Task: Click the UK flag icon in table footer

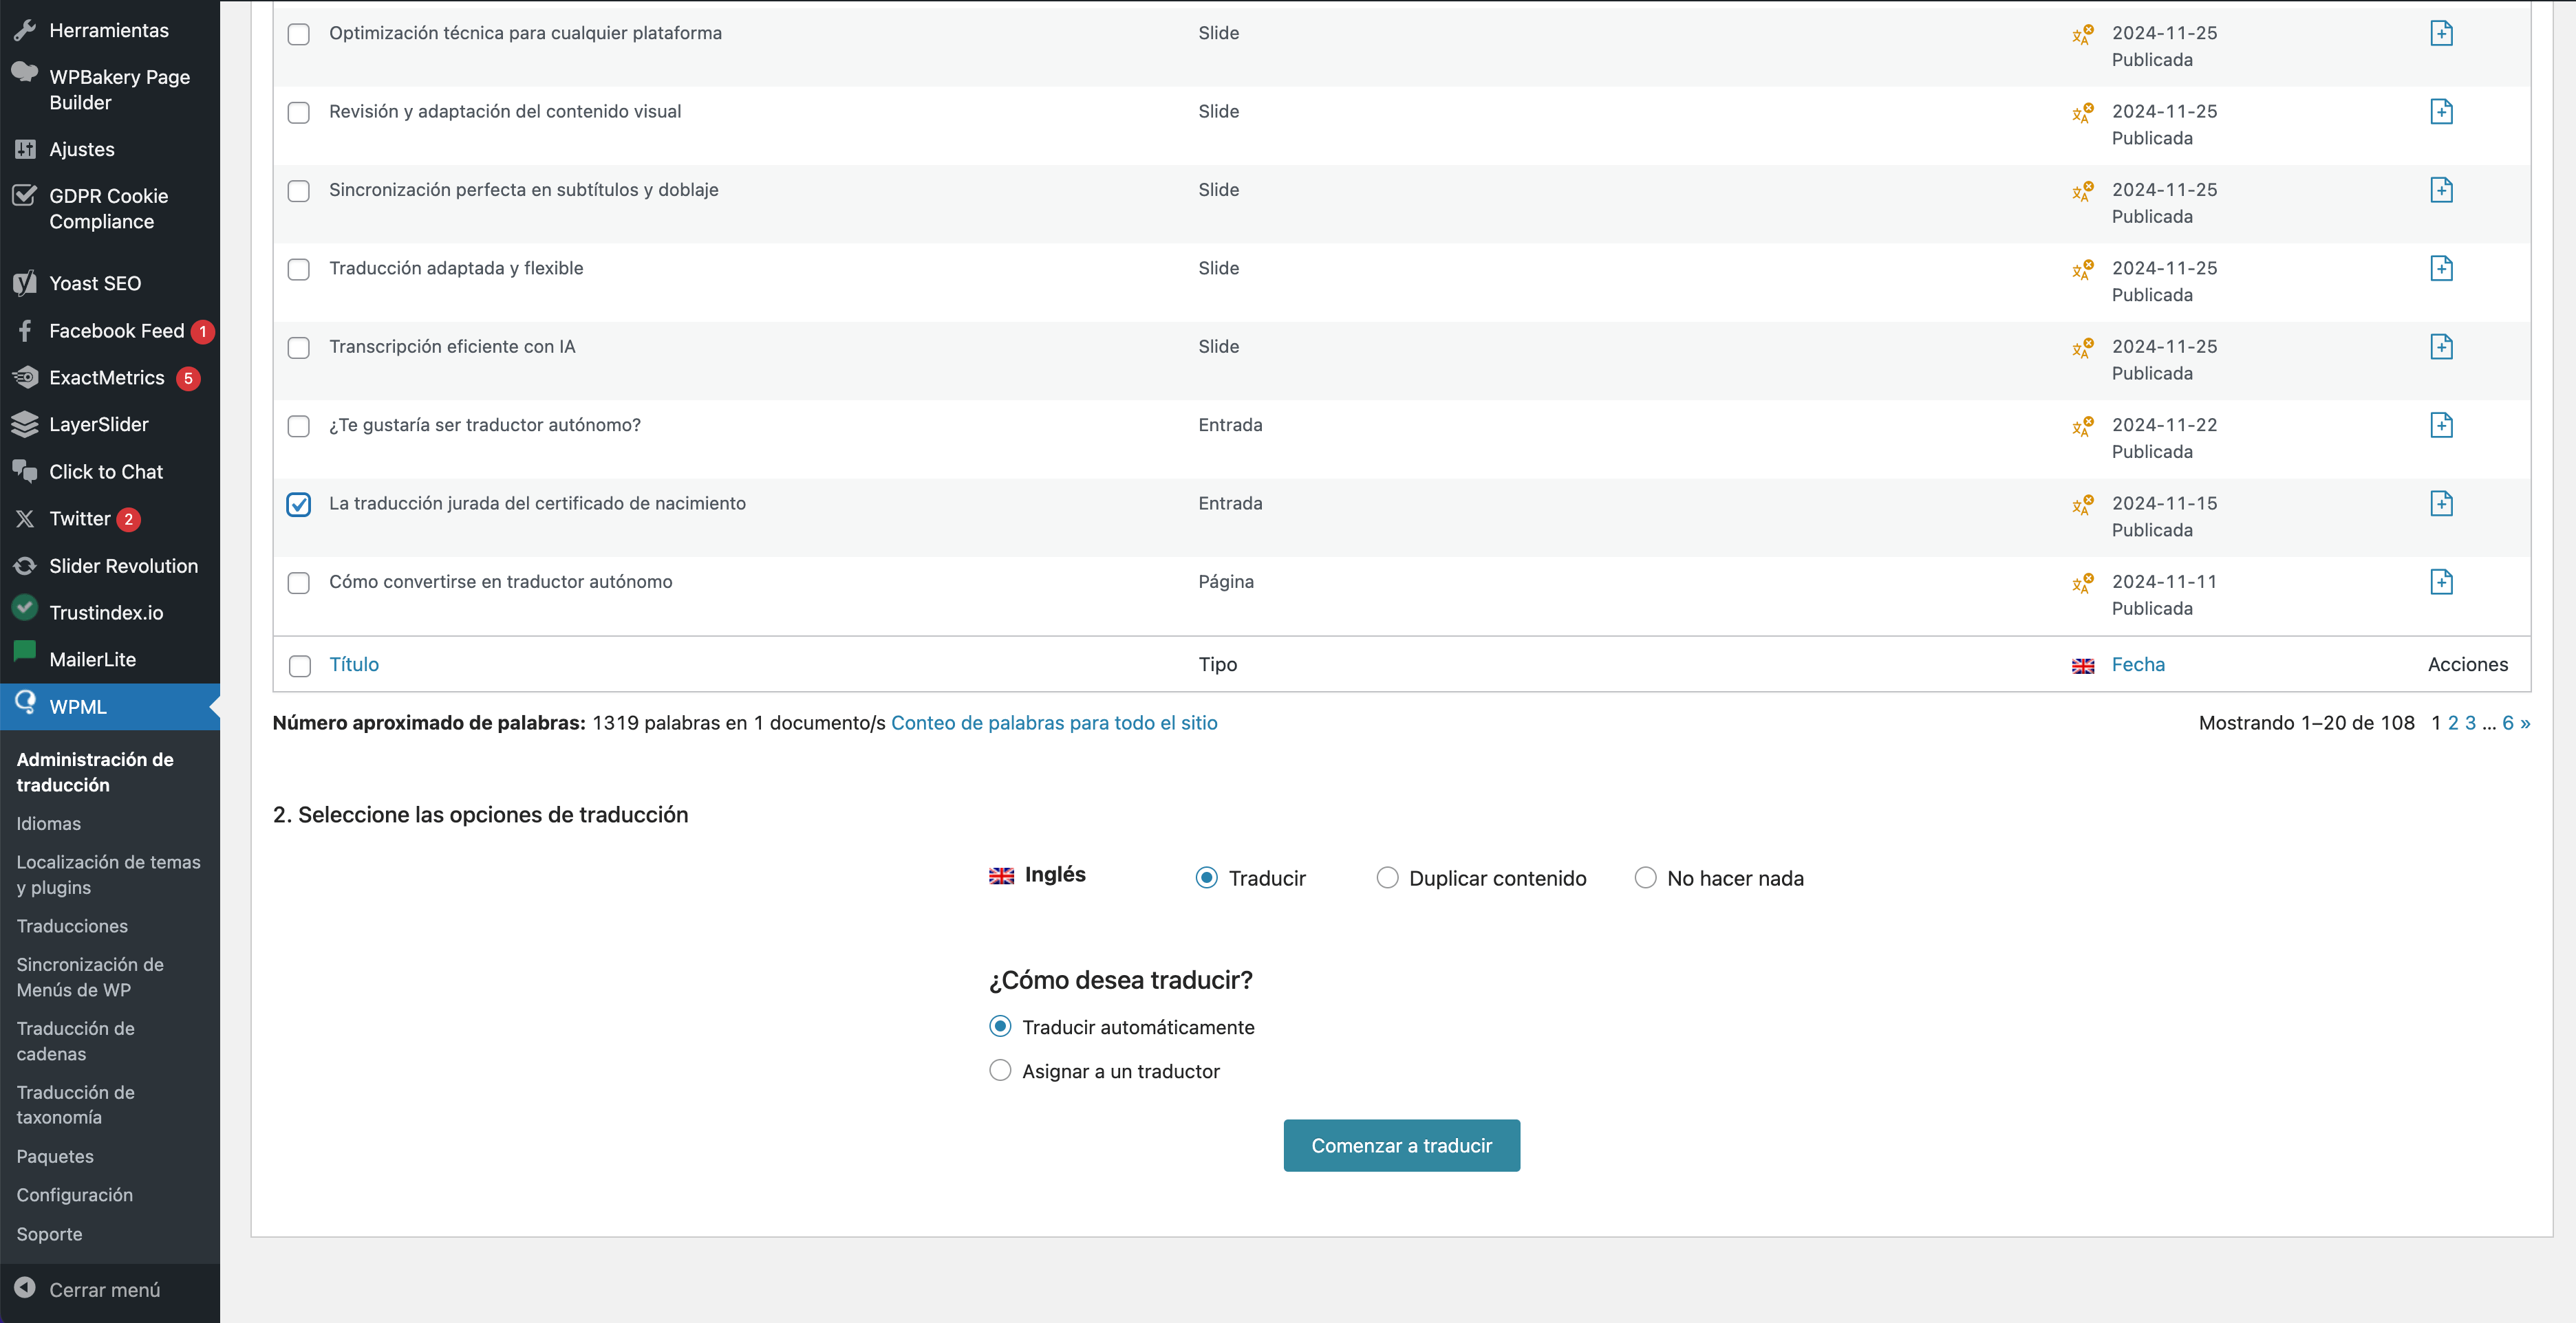Action: (2083, 666)
